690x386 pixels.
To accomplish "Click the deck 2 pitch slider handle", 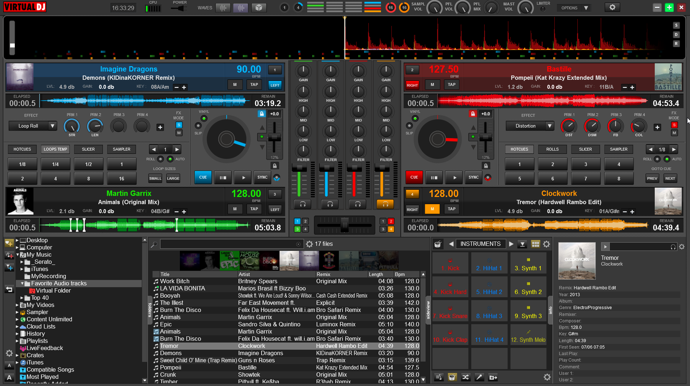I will click(x=485, y=137).
